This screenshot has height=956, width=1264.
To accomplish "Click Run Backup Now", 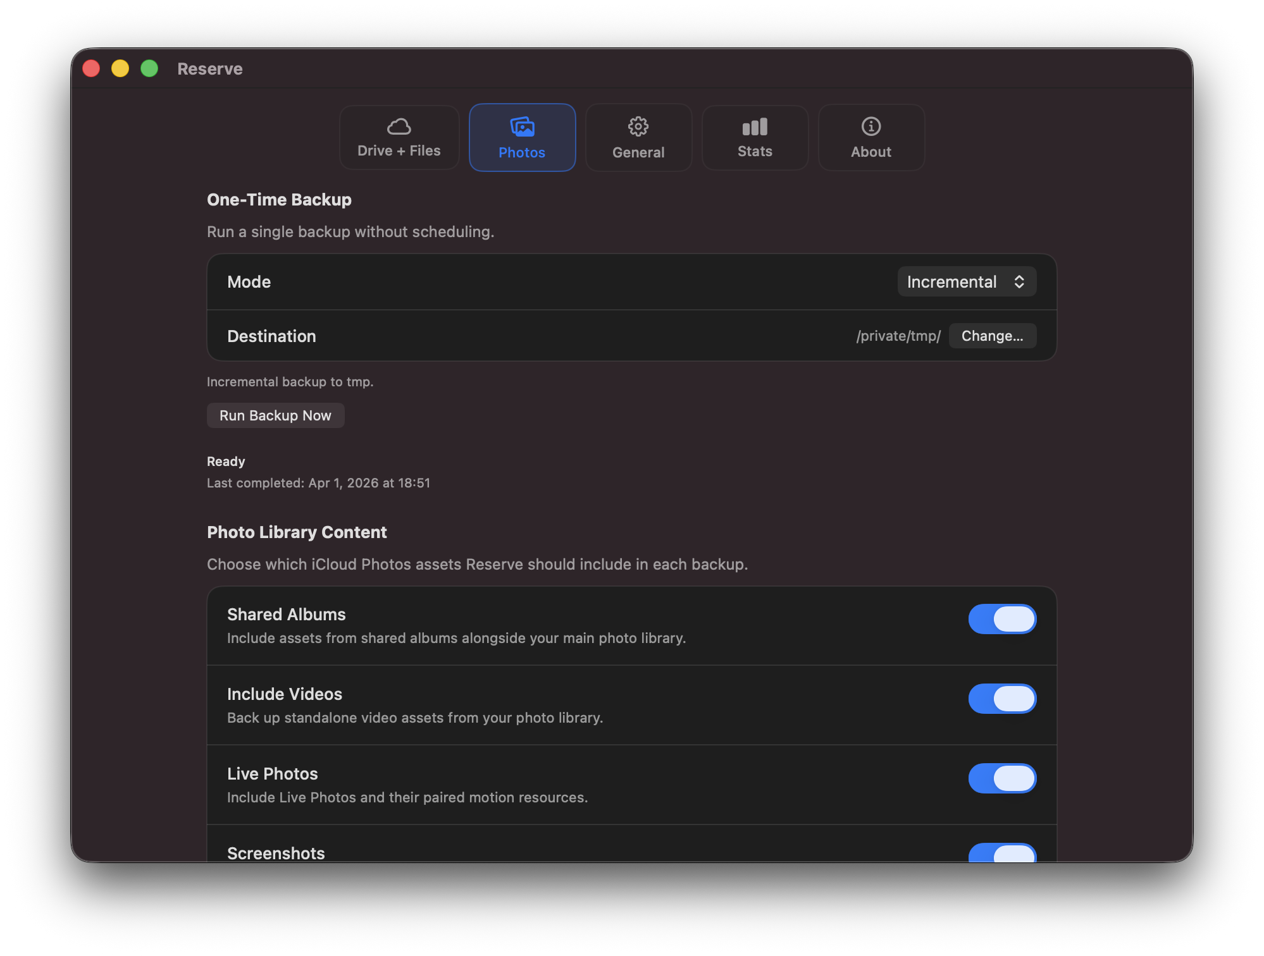I will pyautogui.click(x=275, y=415).
